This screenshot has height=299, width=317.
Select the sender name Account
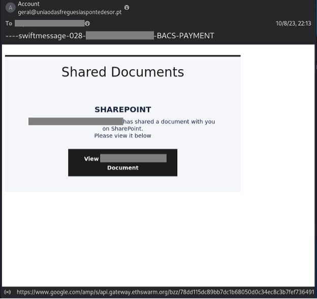click(x=28, y=4)
